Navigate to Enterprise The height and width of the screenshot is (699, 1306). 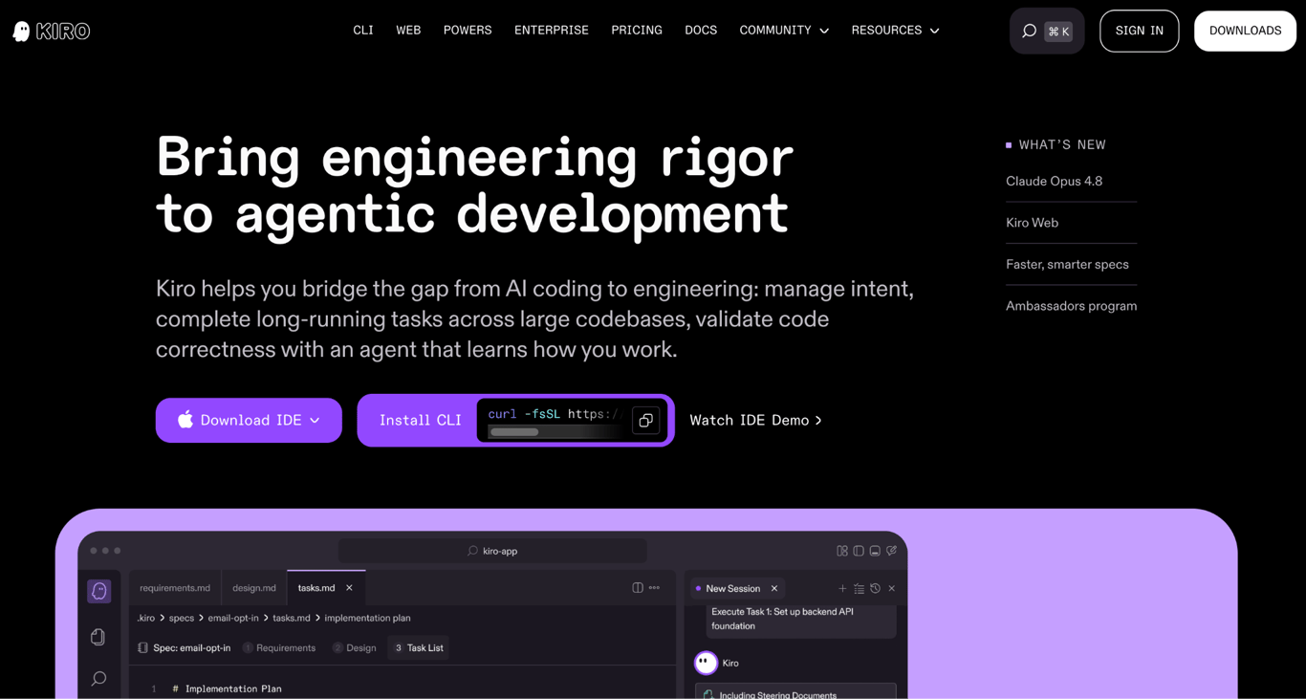pos(552,31)
